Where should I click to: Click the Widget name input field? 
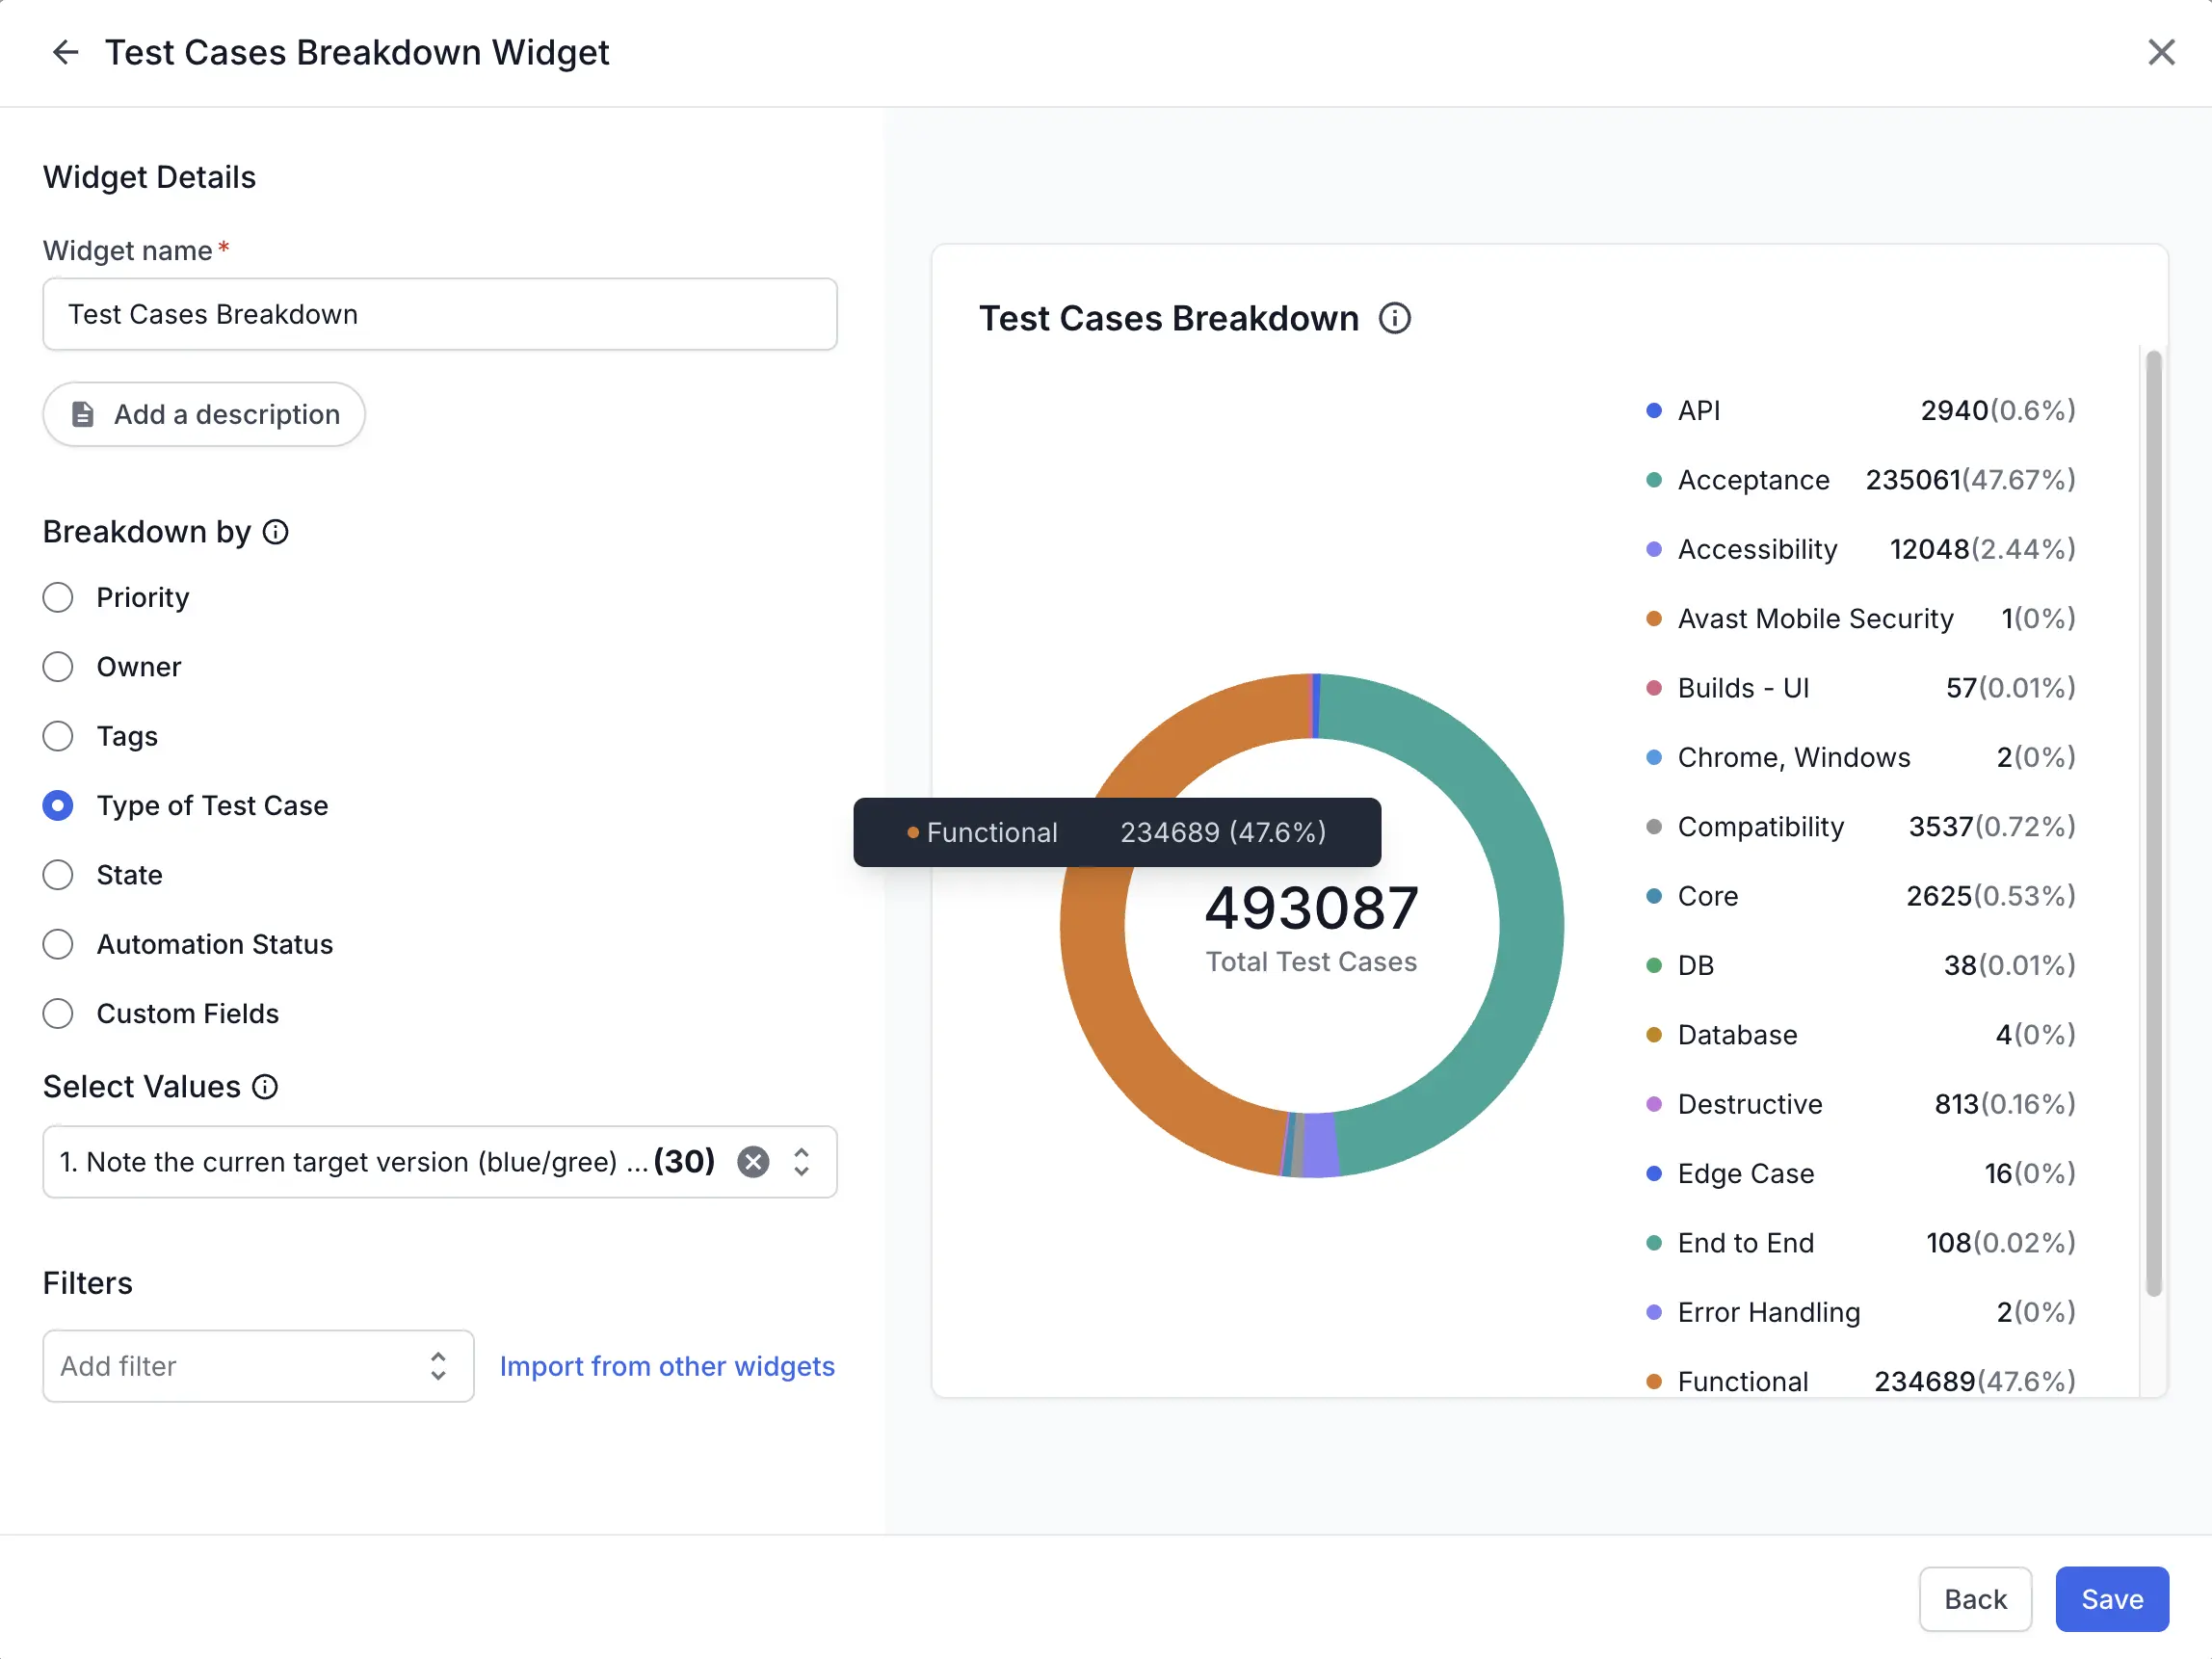click(440, 314)
